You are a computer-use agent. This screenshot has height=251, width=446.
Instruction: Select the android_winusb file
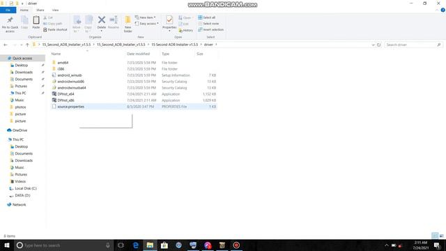click(x=70, y=75)
